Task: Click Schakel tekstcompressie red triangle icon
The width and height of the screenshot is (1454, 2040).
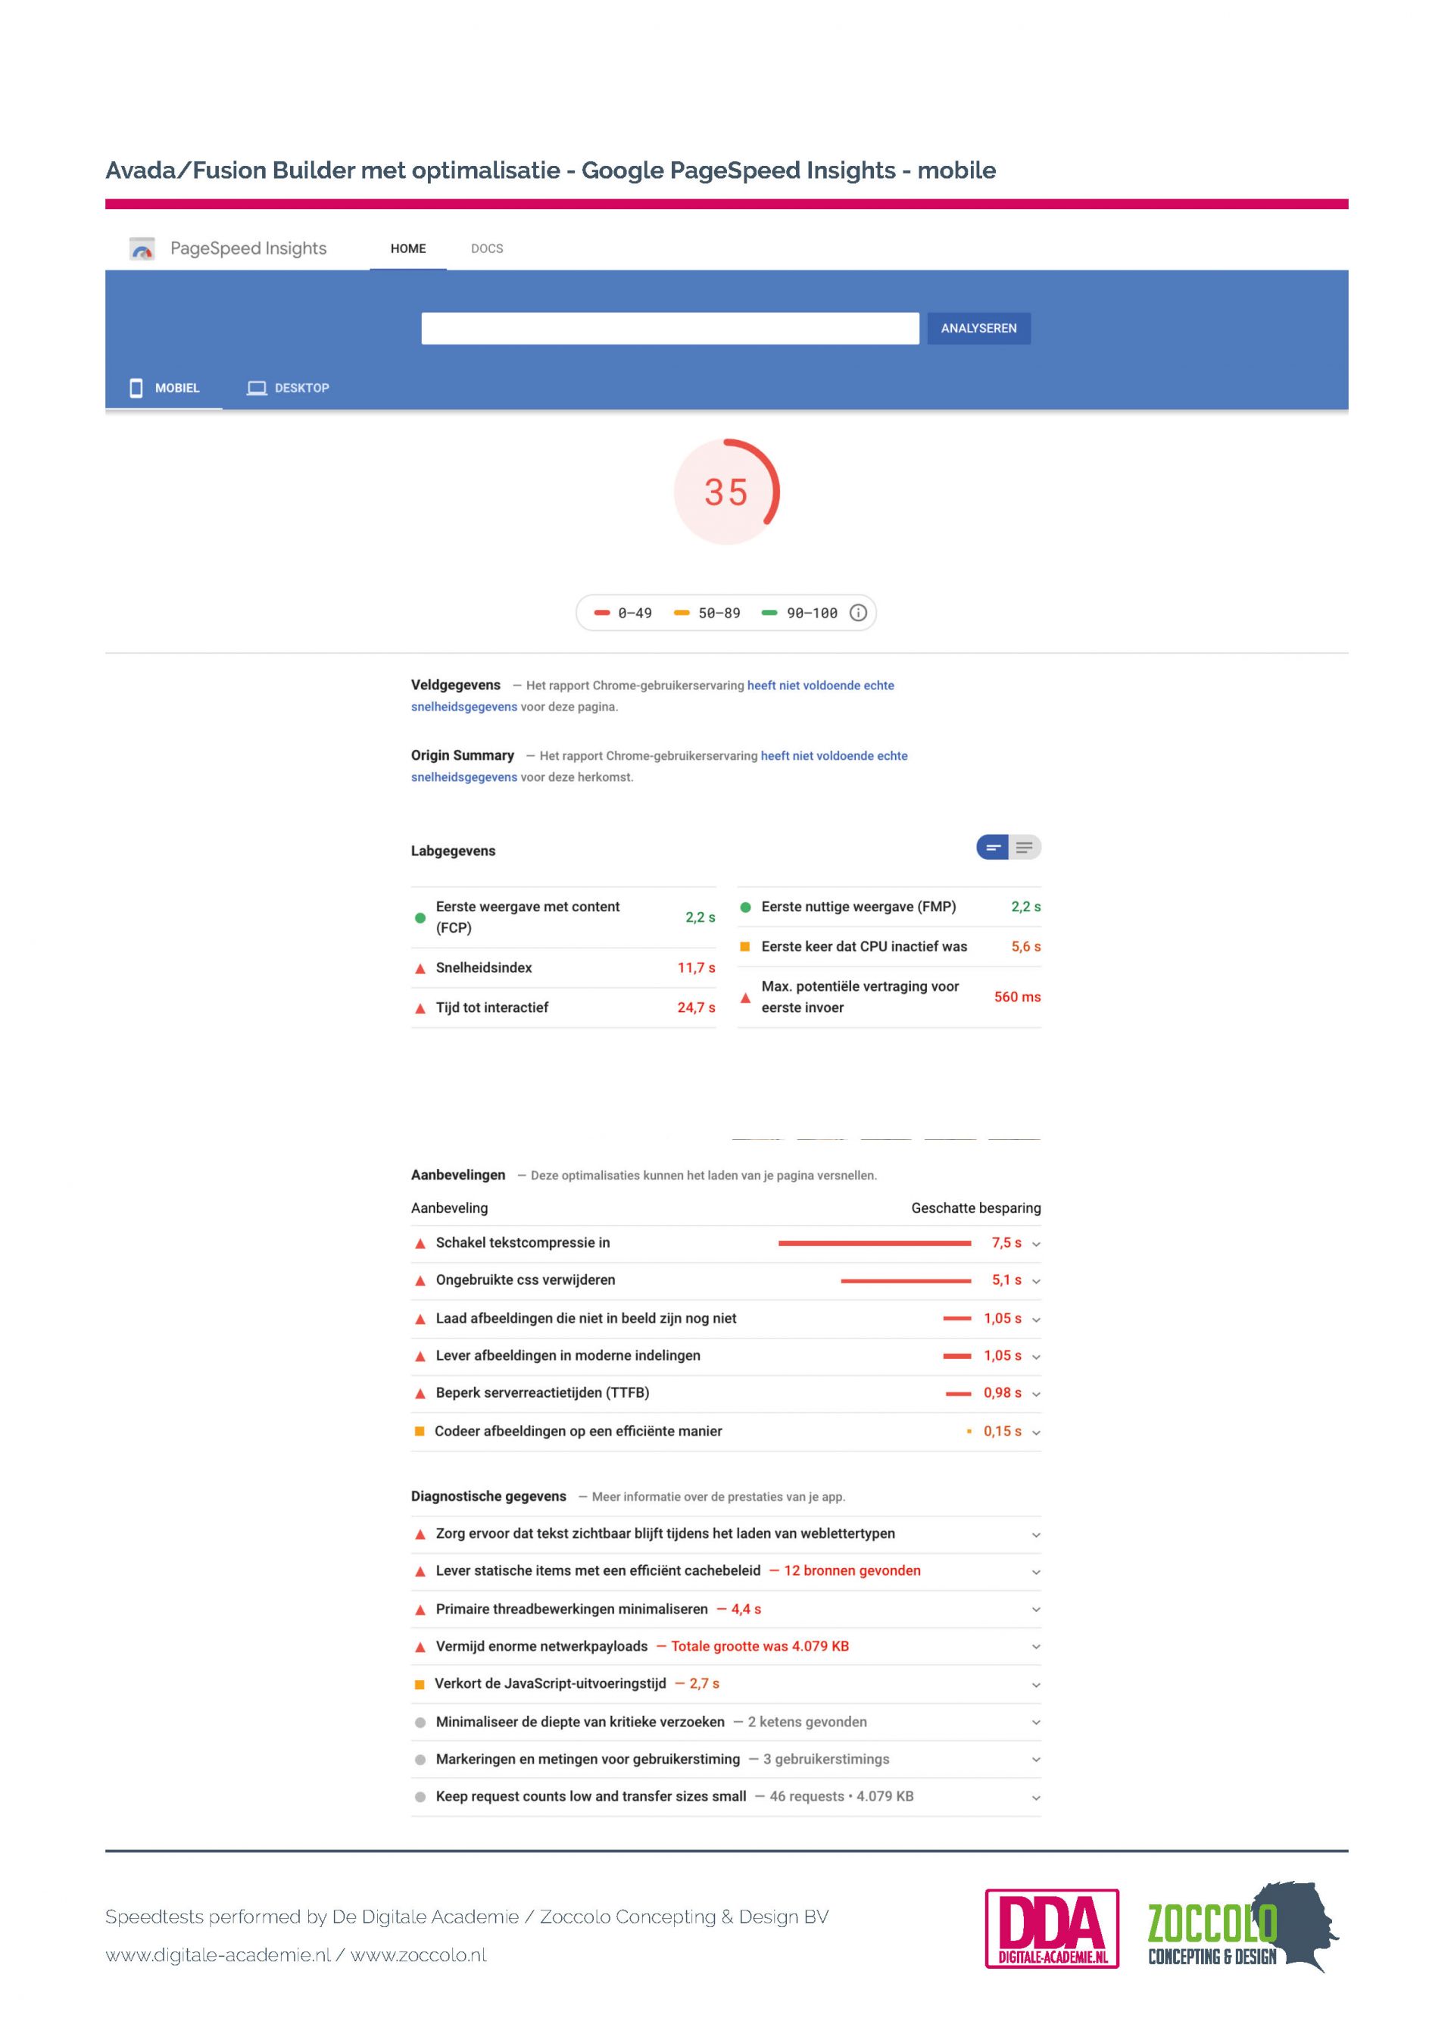Action: [x=420, y=1244]
